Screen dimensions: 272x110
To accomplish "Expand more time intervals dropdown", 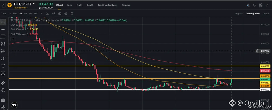I will click(41, 14).
